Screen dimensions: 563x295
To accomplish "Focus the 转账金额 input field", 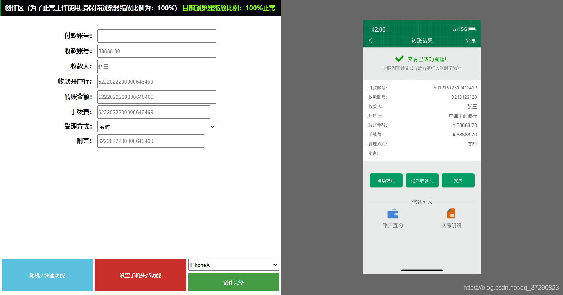I will point(157,97).
